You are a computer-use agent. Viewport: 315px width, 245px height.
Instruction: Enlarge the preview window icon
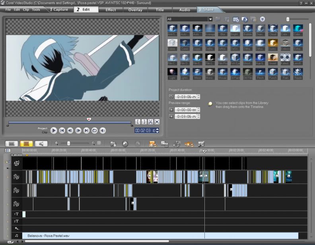coord(157,122)
